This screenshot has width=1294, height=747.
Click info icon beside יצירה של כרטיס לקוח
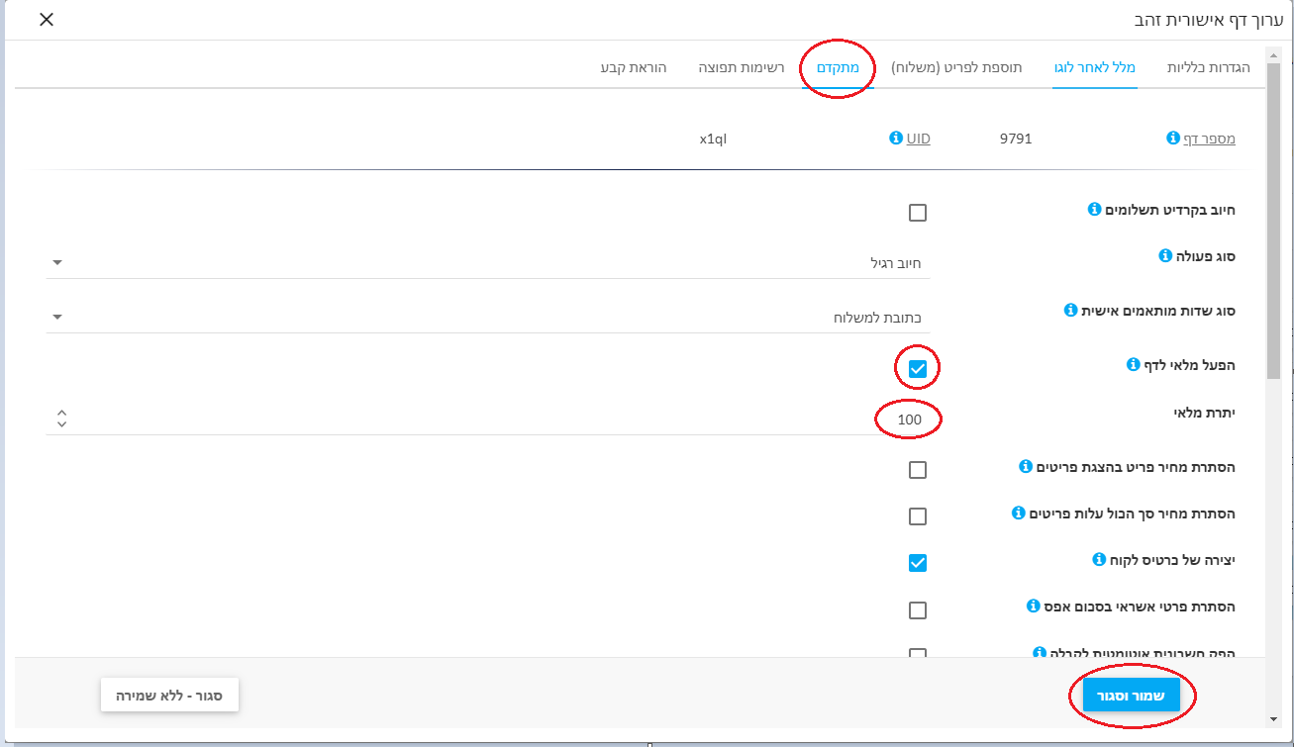click(1098, 560)
